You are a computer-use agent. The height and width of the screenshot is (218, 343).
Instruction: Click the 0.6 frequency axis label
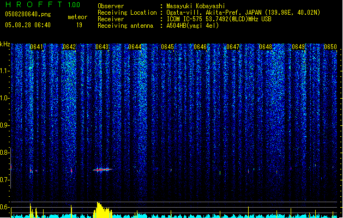tap(5, 207)
